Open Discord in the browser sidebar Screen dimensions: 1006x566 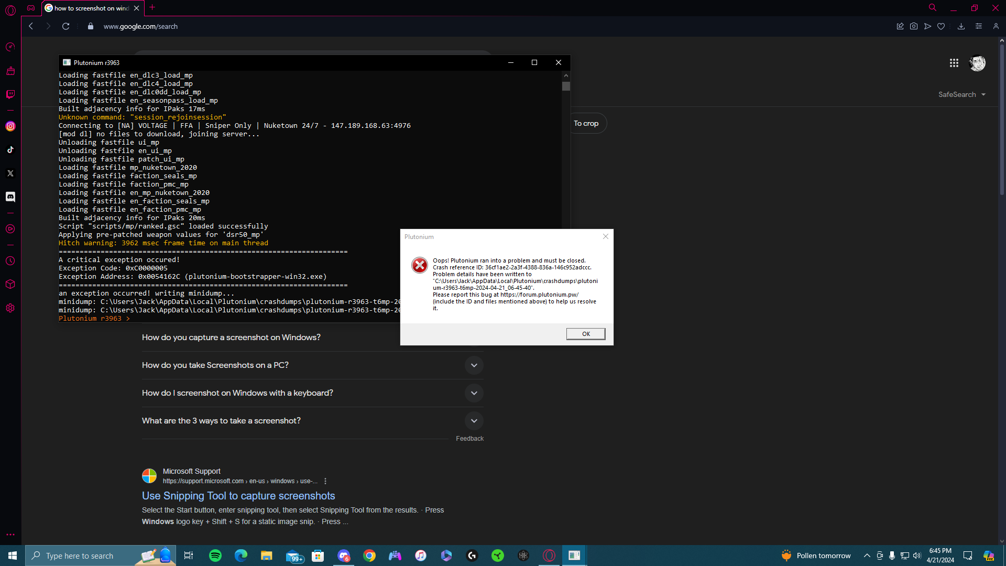(10, 197)
